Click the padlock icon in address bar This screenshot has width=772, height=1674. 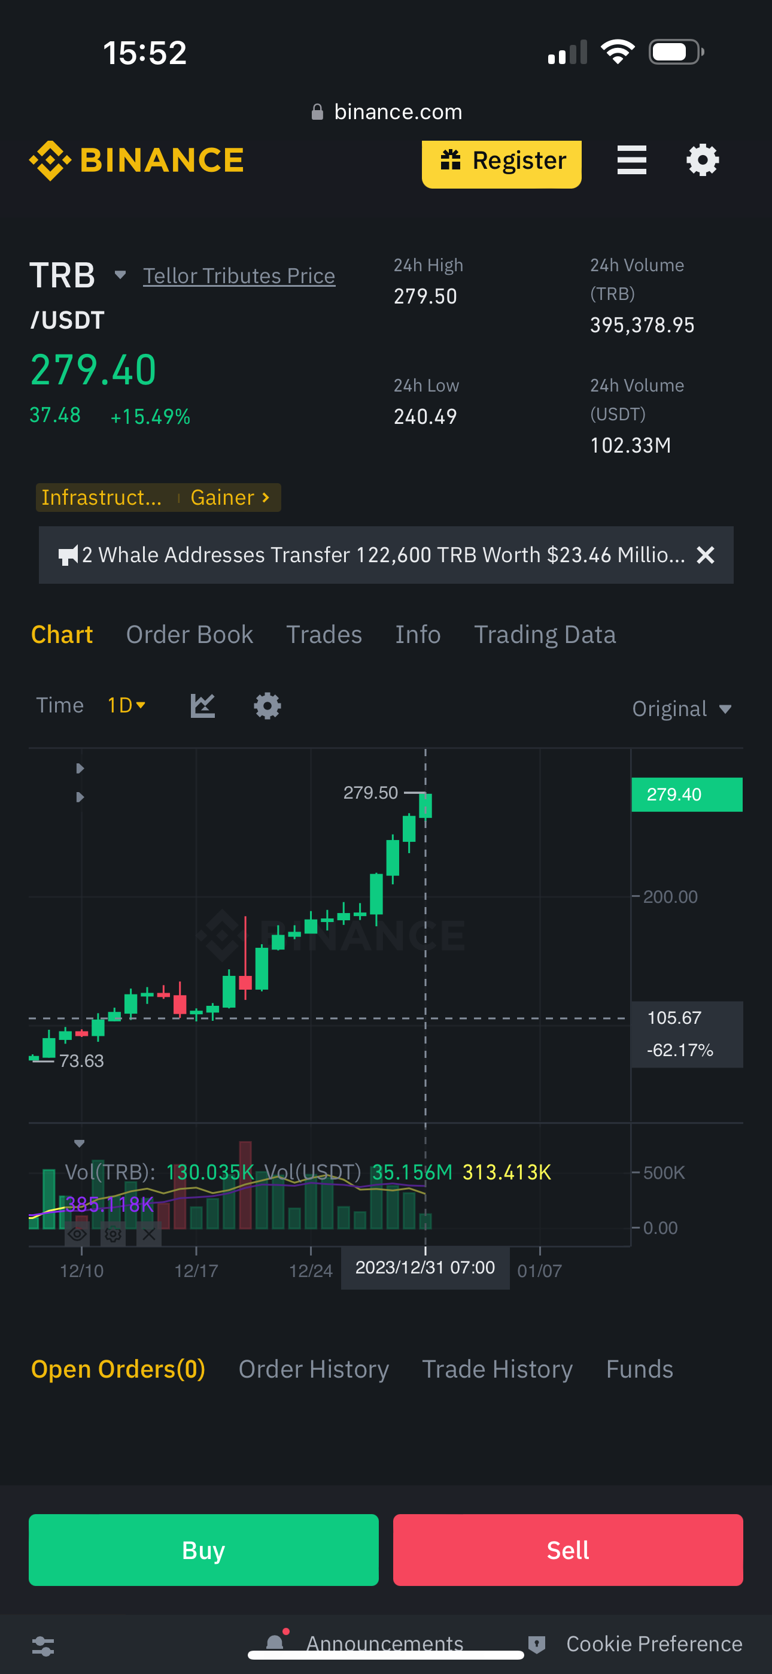pyautogui.click(x=317, y=113)
